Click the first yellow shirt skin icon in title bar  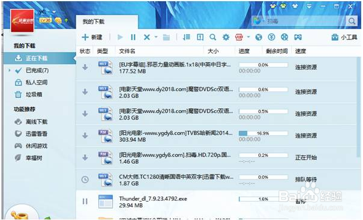pyautogui.click(x=273, y=6)
